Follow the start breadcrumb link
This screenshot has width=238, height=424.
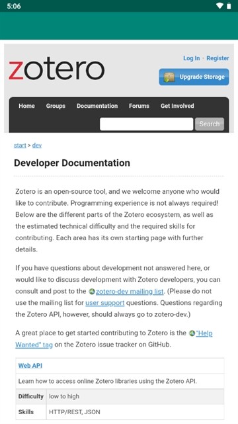pos(20,146)
